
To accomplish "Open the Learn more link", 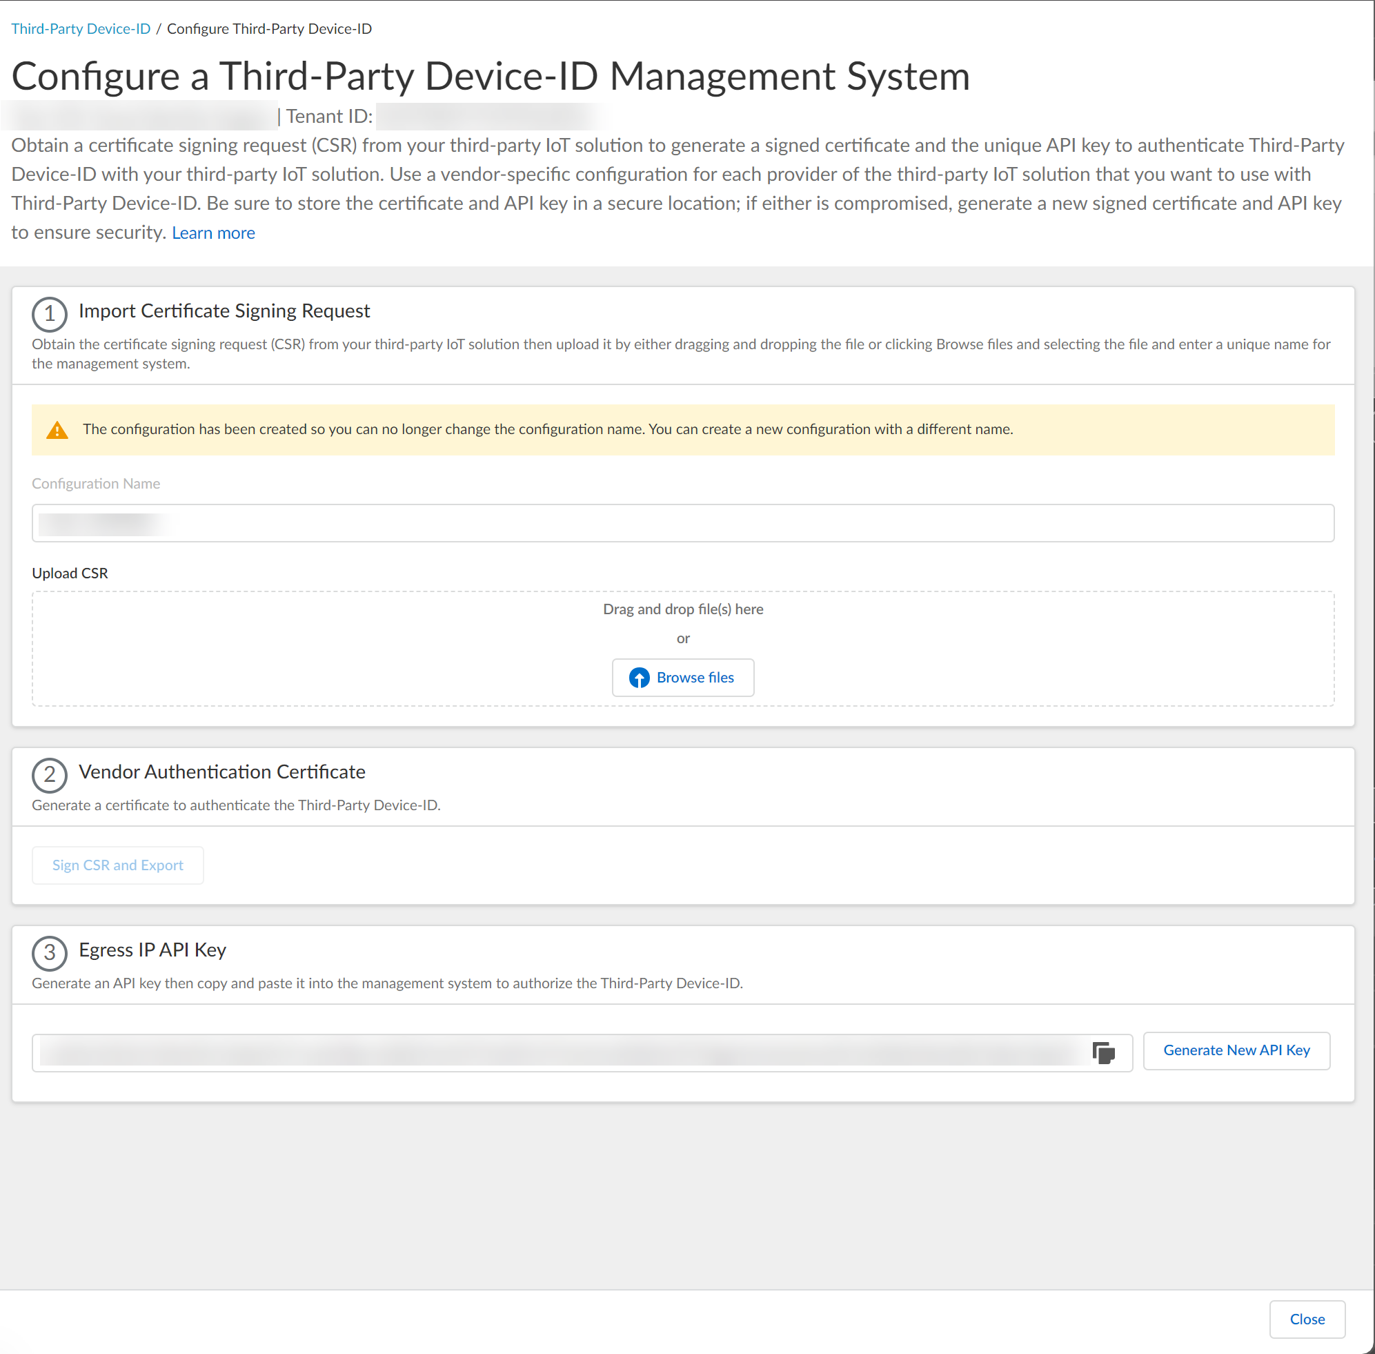I will point(212,233).
